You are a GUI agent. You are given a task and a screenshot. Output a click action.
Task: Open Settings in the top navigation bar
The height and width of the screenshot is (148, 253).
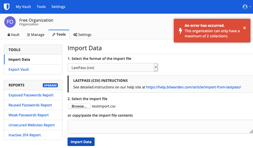(x=58, y=7)
